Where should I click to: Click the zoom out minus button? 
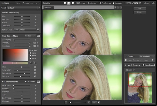coord(66,103)
